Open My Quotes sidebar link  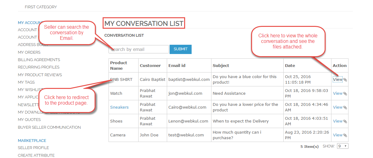(x=29, y=120)
